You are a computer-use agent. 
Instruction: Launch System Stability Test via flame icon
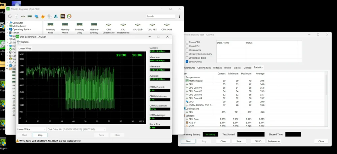[43, 16]
